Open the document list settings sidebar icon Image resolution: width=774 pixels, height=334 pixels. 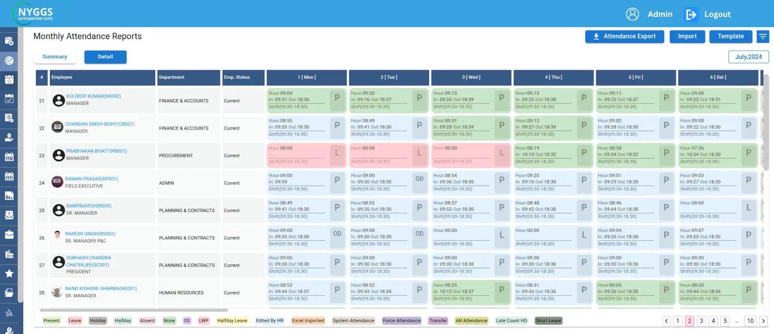tap(9, 118)
